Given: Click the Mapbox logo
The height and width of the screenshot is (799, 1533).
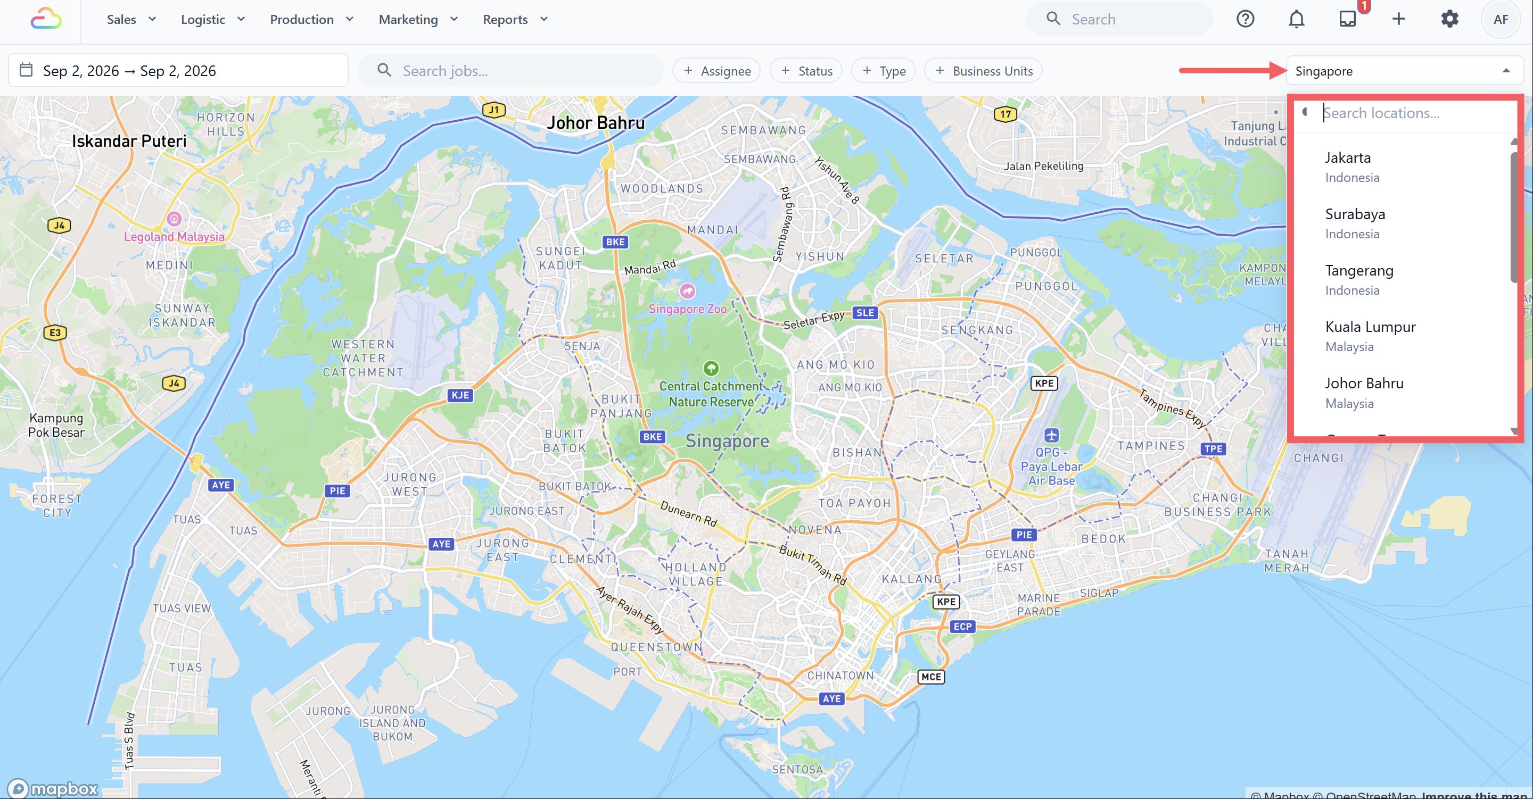Looking at the screenshot, I should click(52, 788).
